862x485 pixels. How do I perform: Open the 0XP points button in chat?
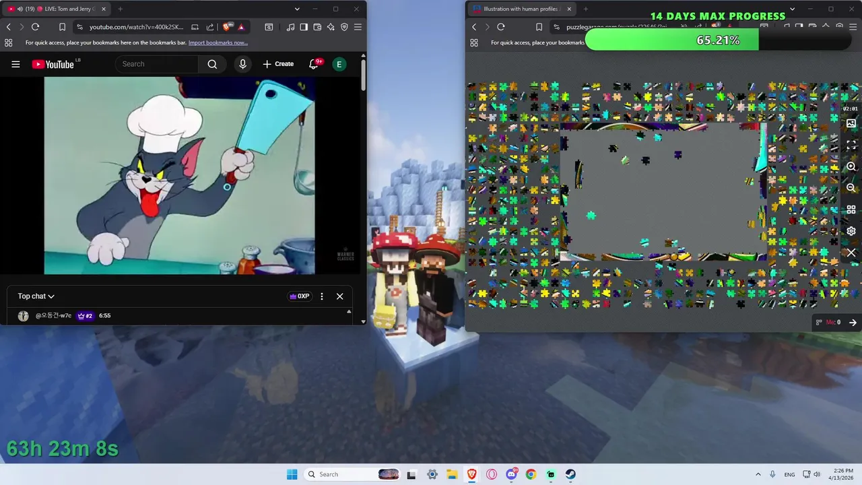point(300,296)
